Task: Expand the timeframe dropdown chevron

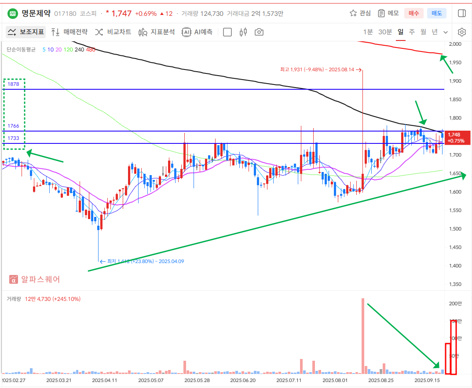Action: pos(446,32)
